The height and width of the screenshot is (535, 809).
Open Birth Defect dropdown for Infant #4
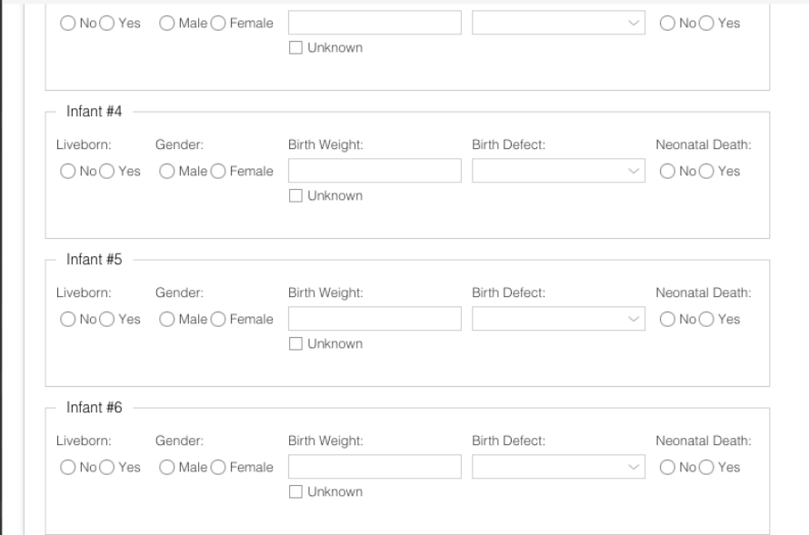pos(558,171)
